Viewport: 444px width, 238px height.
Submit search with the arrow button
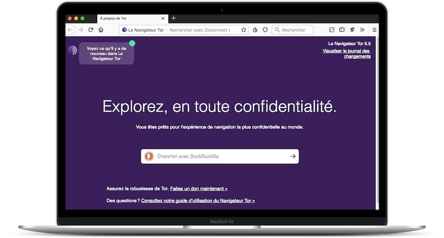click(x=293, y=156)
